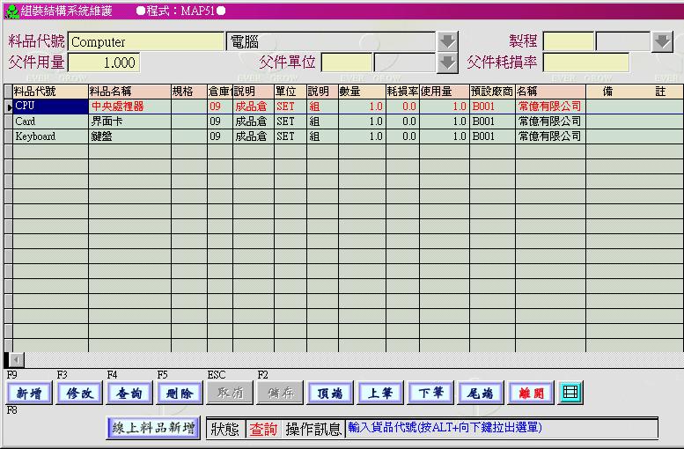Open the 父件單位 dropdown arrow
Viewport: 684px width, 449px height.
coord(448,63)
